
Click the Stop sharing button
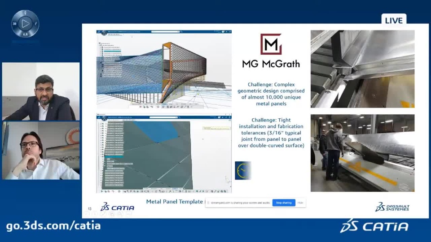click(x=284, y=203)
